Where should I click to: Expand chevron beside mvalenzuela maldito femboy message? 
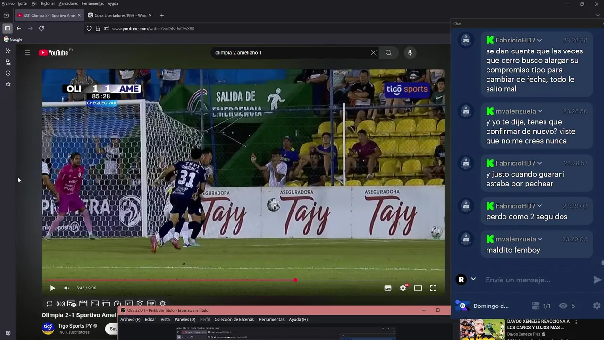pos(540,239)
